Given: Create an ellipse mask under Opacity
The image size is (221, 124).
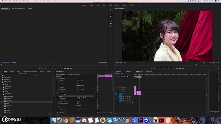Looking at the screenshot, I should click(x=59, y=94).
